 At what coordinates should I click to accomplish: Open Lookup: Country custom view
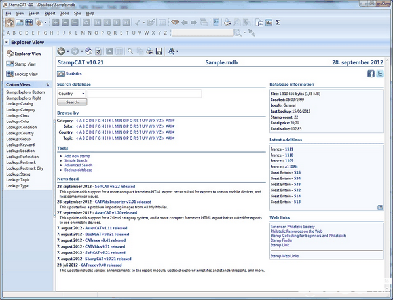20,133
